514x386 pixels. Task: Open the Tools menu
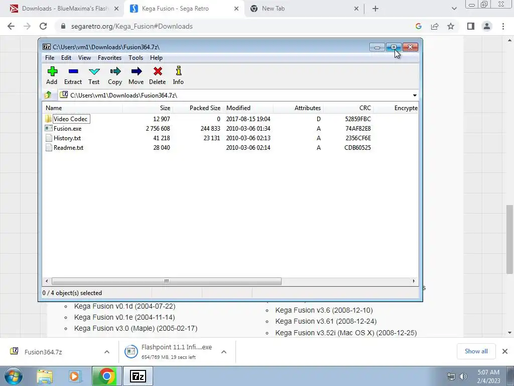(x=136, y=58)
